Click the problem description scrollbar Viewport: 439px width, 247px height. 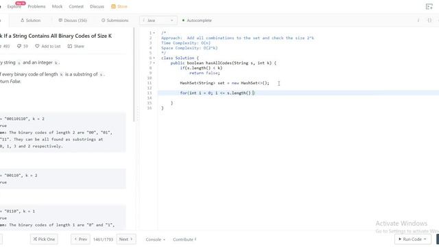click(134, 75)
